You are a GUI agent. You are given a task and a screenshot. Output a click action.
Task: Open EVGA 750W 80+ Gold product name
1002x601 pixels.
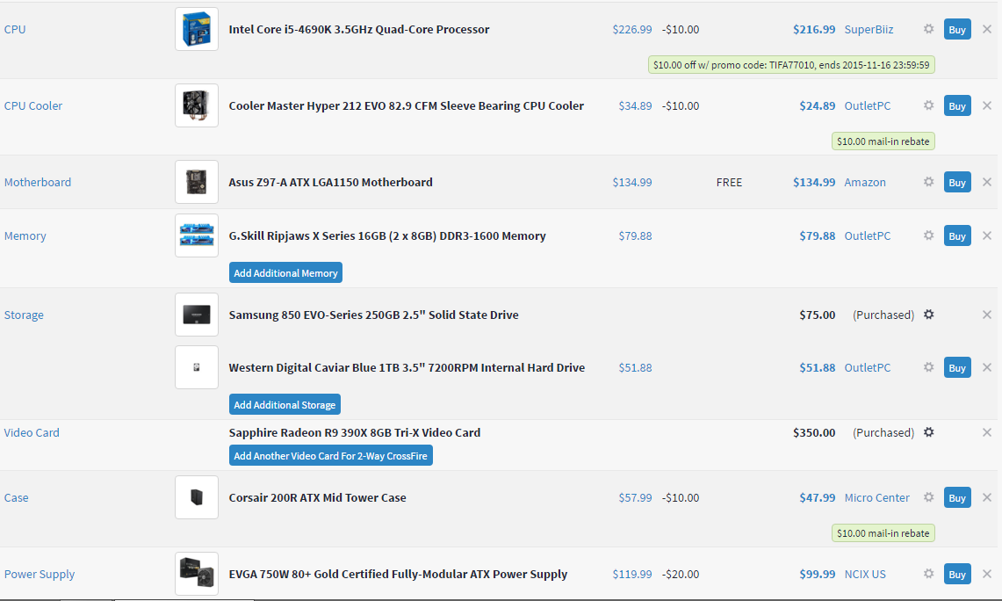click(398, 574)
